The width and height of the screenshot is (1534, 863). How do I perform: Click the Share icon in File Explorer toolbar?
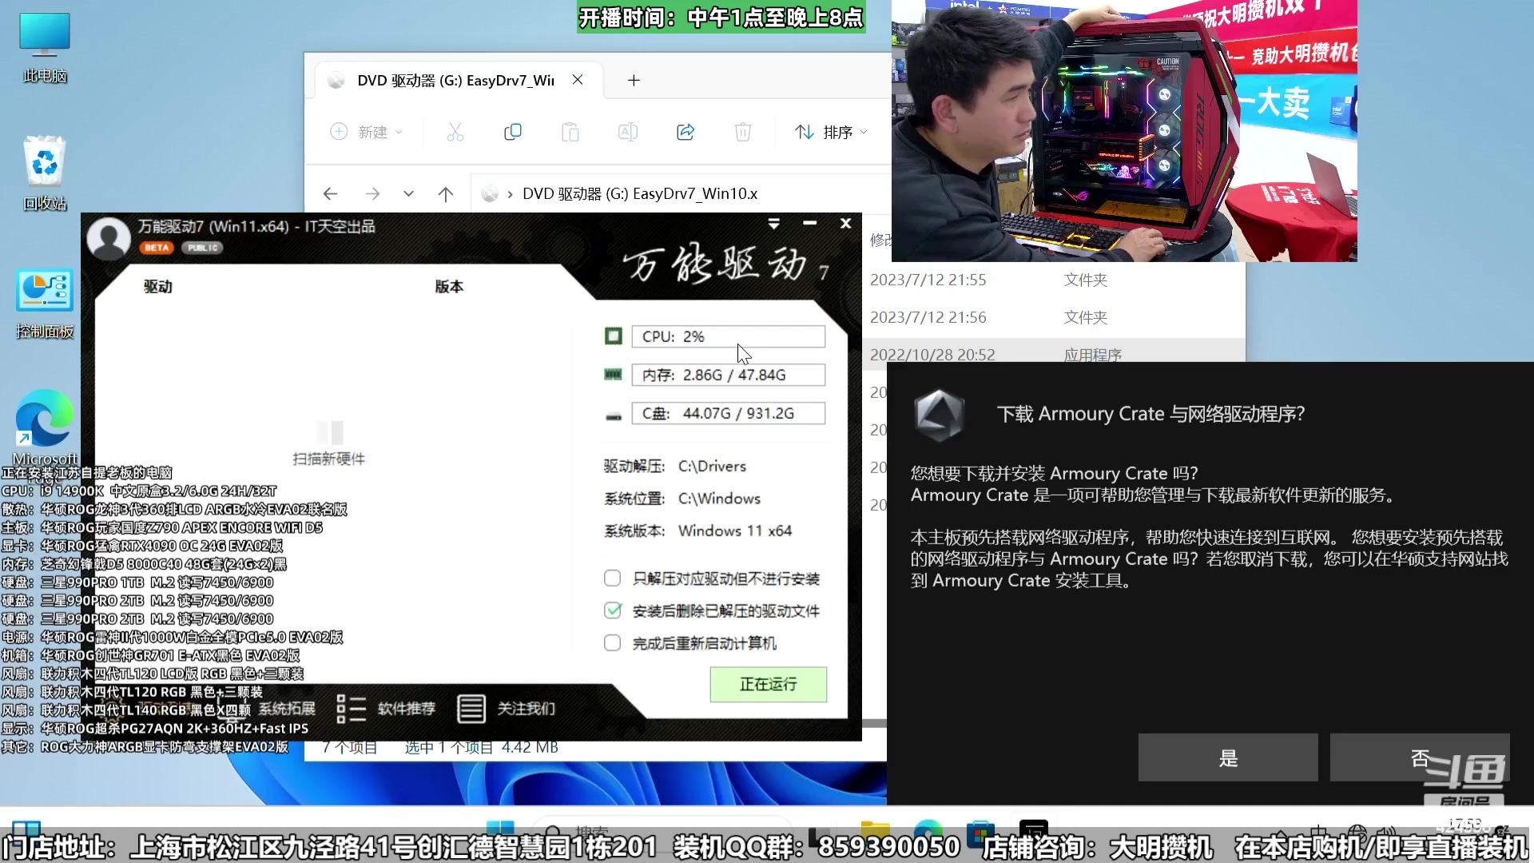coord(685,132)
